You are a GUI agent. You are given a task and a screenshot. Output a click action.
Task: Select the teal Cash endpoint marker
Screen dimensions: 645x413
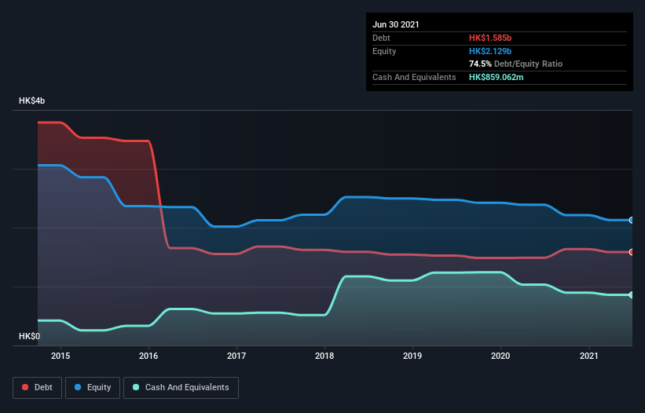[632, 295]
